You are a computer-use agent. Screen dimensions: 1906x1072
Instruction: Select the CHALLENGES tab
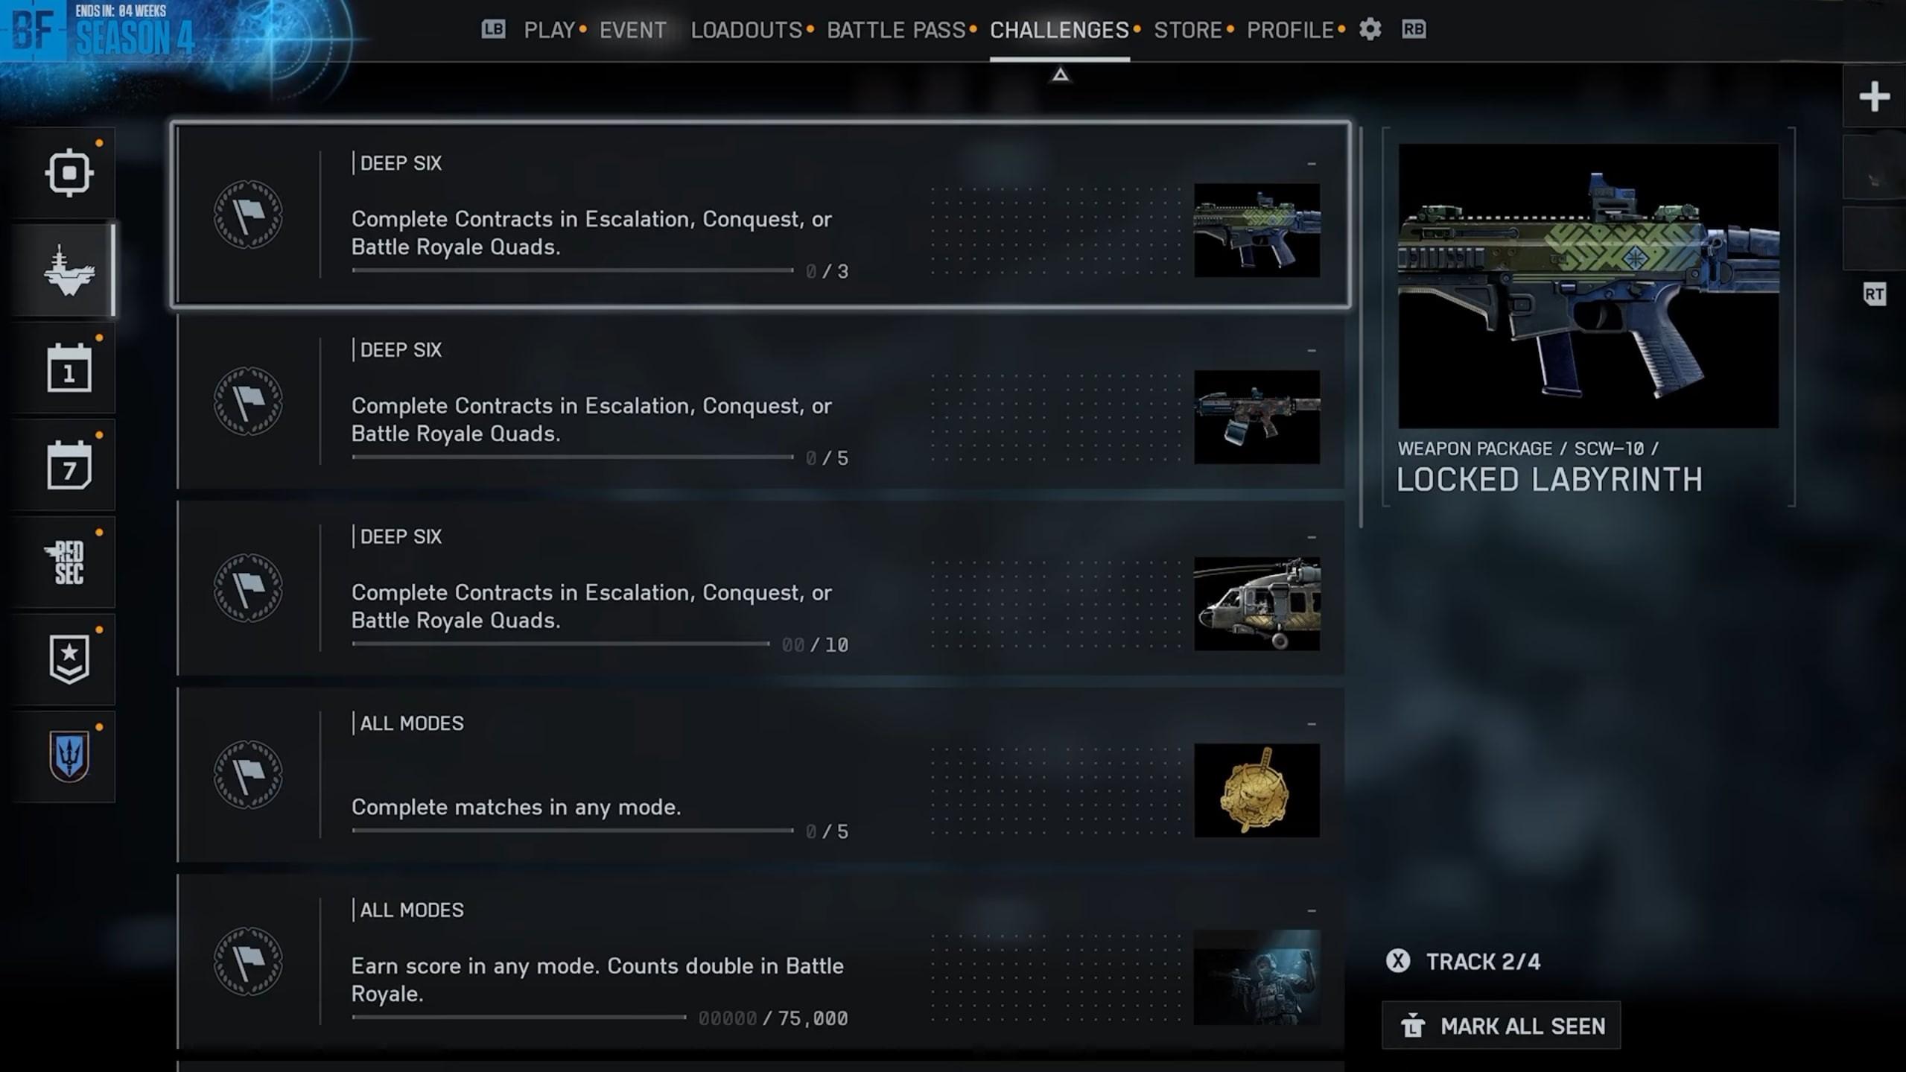click(x=1059, y=30)
